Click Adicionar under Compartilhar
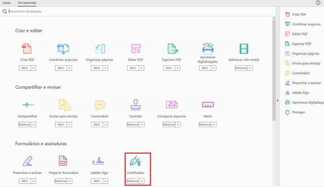This screenshot has height=187, width=324. click(25, 124)
